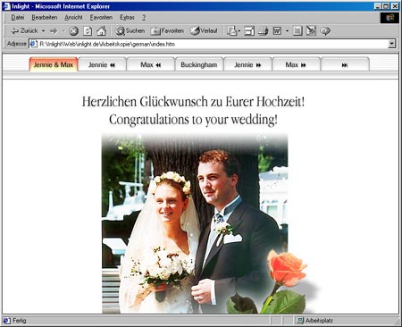Open the Extras menu
This screenshot has height=327, width=402.
127,18
